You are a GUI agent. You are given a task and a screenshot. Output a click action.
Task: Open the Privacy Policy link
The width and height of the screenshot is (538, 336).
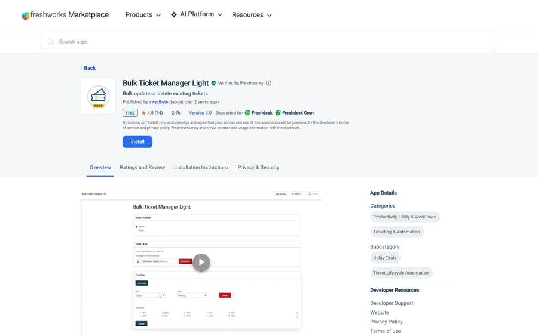386,322
